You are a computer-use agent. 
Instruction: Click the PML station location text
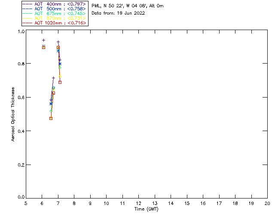(128, 6)
